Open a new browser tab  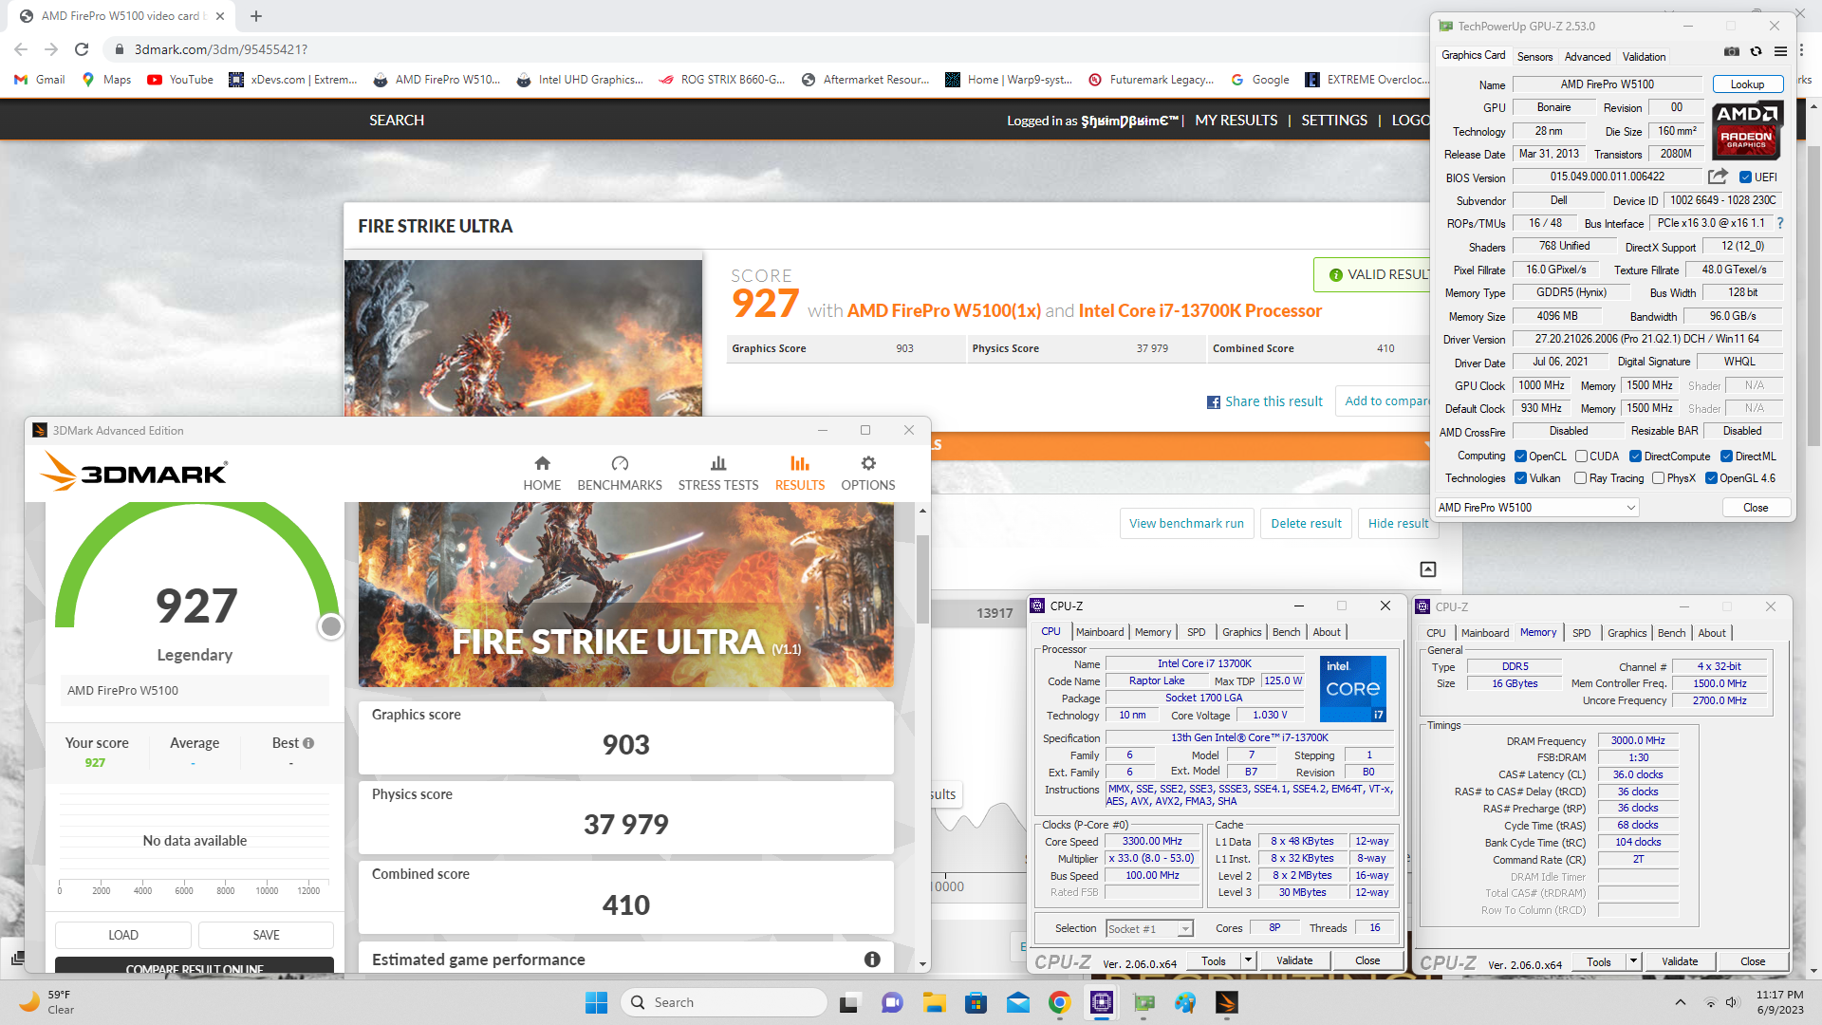click(256, 16)
